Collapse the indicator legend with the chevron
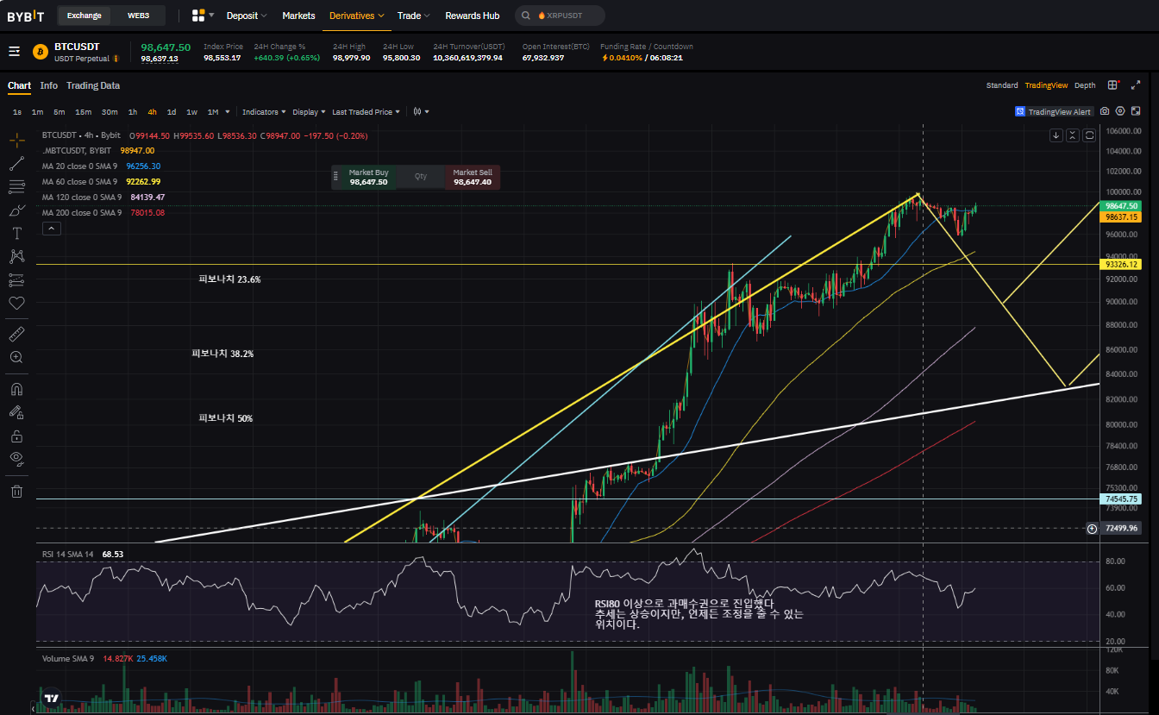 pyautogui.click(x=51, y=229)
